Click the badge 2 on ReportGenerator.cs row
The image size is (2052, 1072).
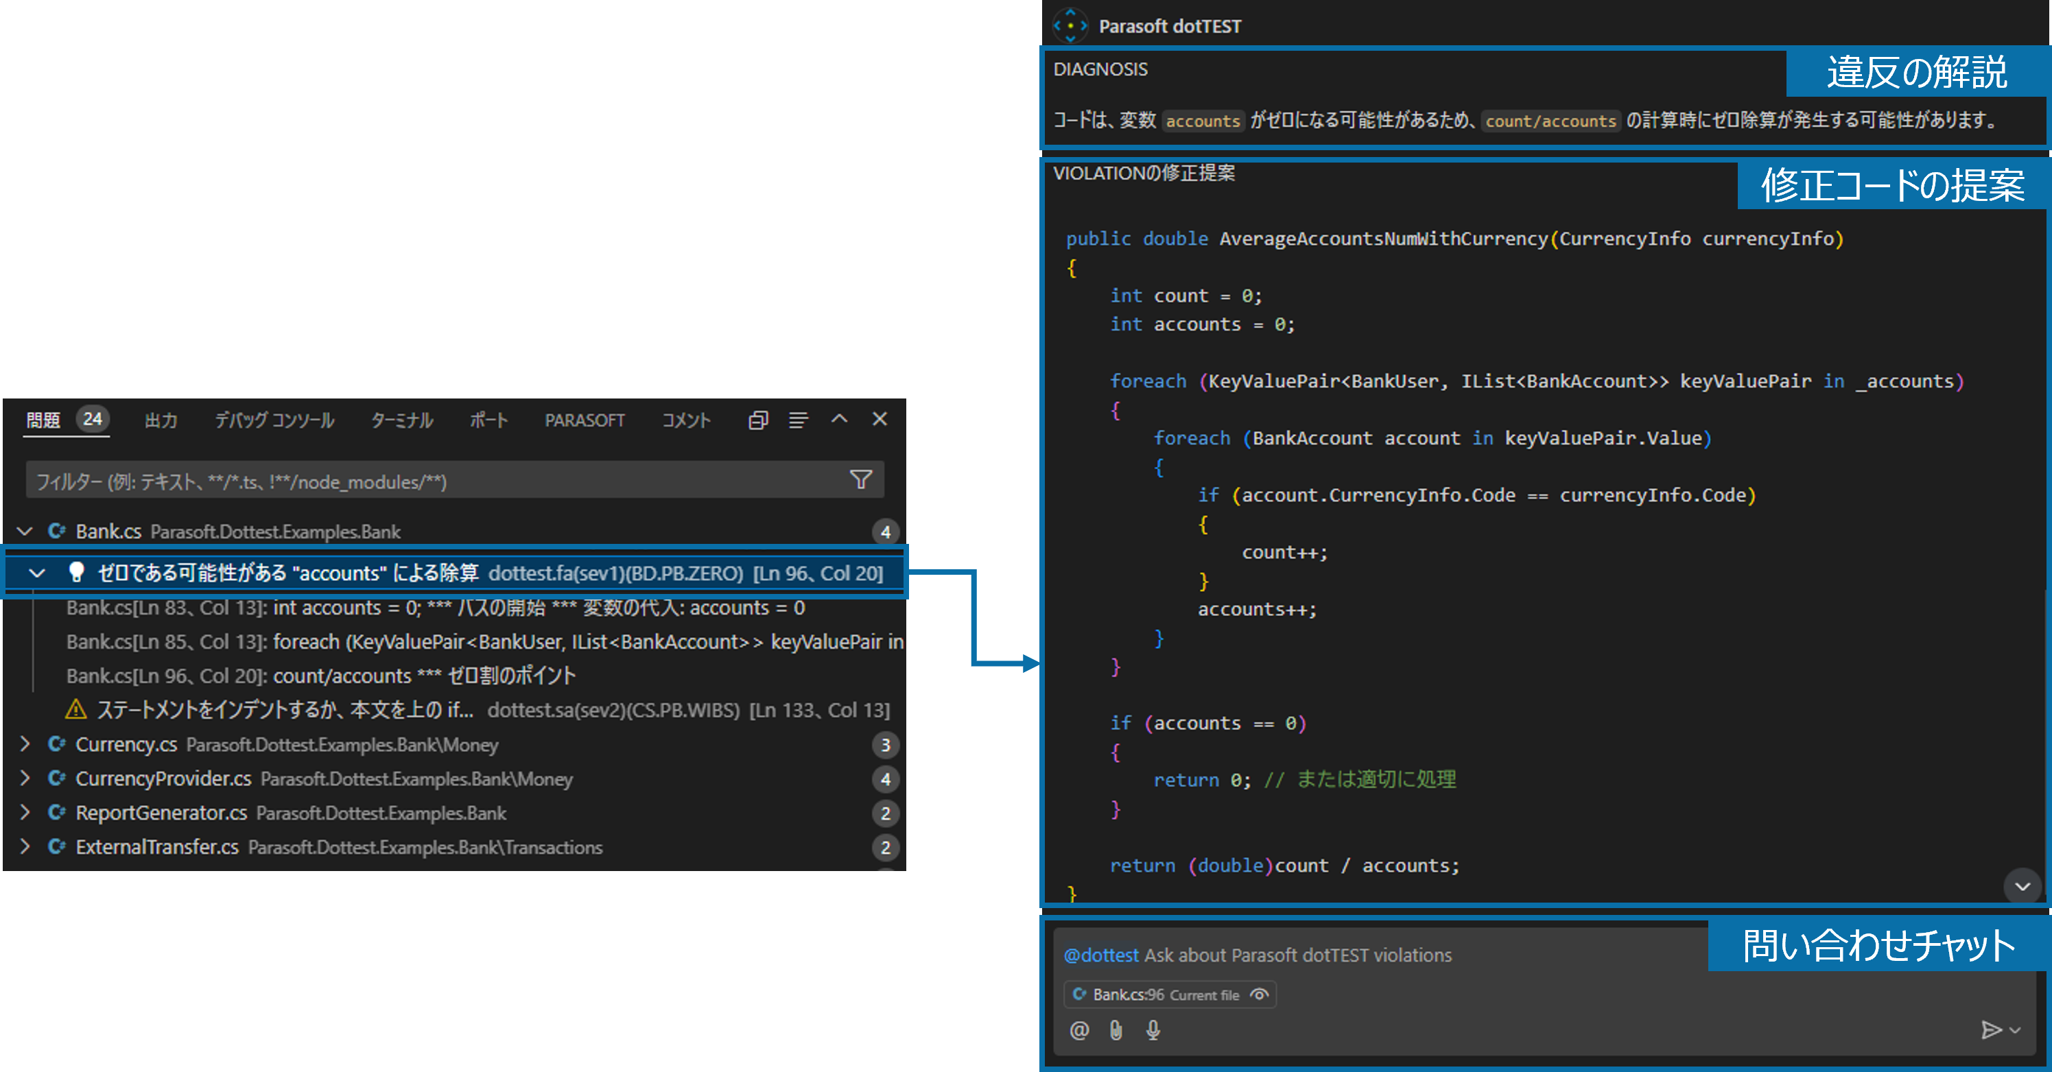click(x=885, y=813)
